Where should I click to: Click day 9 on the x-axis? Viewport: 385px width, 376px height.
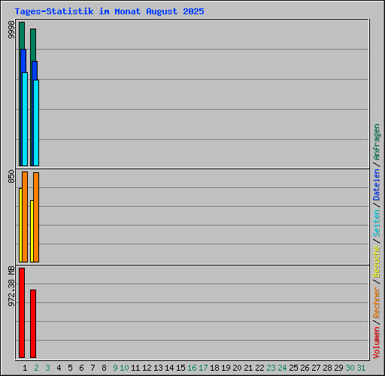[x=115, y=368]
